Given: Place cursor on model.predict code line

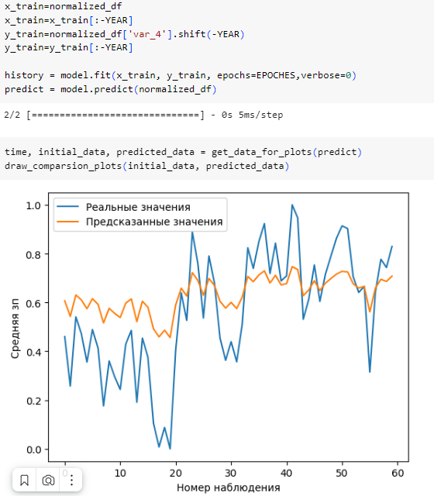Looking at the screenshot, I should (110, 89).
